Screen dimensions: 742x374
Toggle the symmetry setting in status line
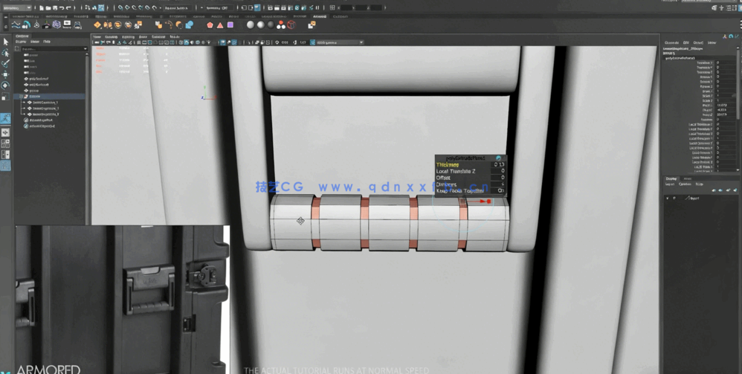216,8
